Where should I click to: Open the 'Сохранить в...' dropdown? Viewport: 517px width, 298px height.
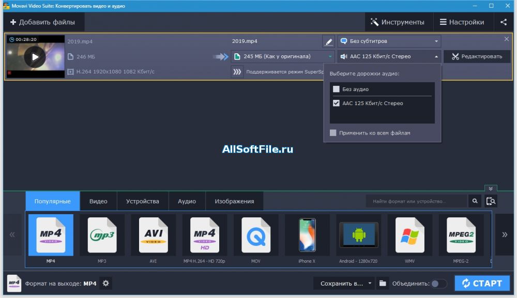343,284
